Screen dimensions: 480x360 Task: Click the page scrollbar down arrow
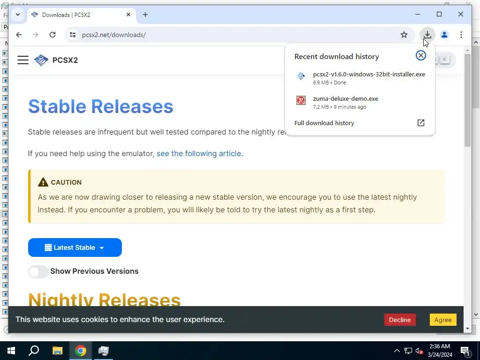click(x=467, y=329)
